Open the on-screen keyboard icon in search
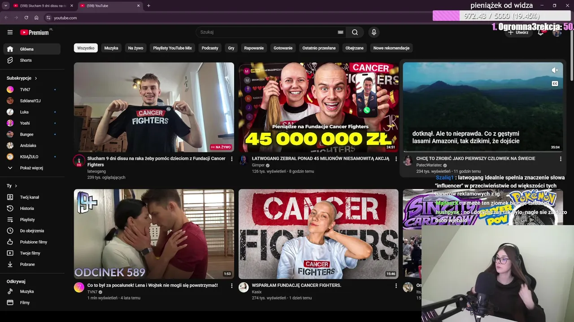The width and height of the screenshot is (574, 322). pos(340,32)
